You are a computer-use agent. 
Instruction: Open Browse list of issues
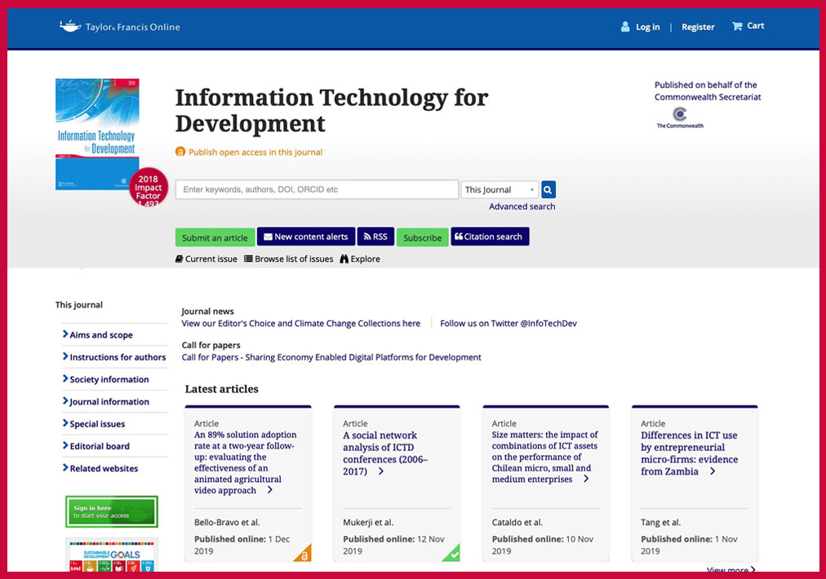294,259
